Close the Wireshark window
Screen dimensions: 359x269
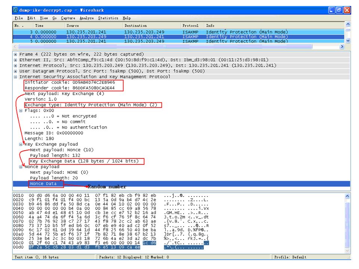click(347, 10)
